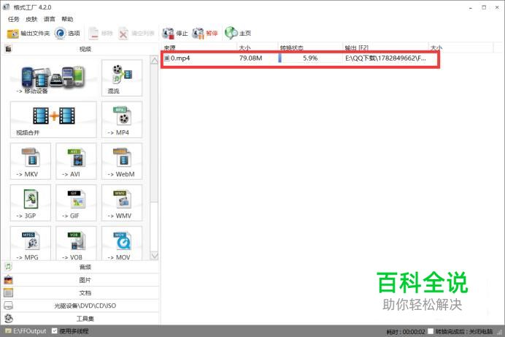Screen dimensions: 505x337
Task: Select the 0.mp4 task row
Action: [x=300, y=58]
